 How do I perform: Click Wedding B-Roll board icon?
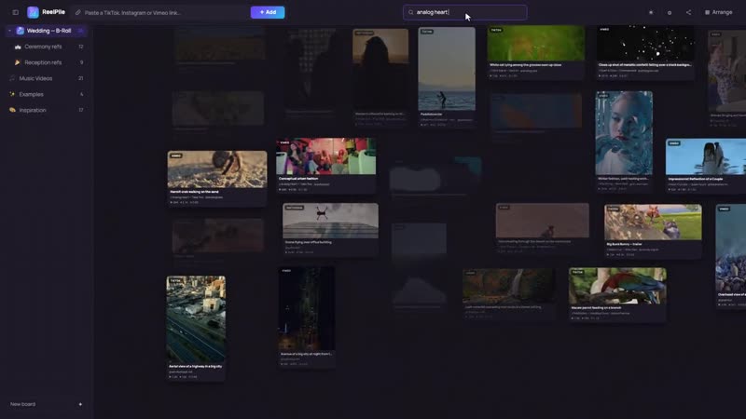[20, 31]
